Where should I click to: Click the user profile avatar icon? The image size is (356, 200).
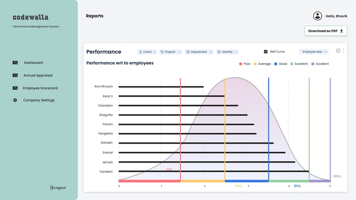(318, 16)
